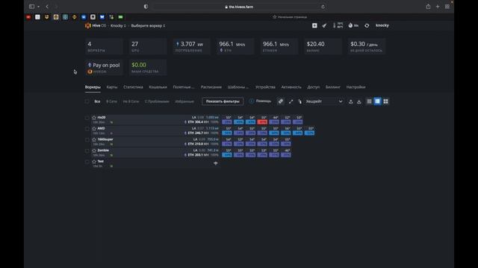Tick the checkbox for Test worker
The image size is (478, 268).
tap(87, 162)
